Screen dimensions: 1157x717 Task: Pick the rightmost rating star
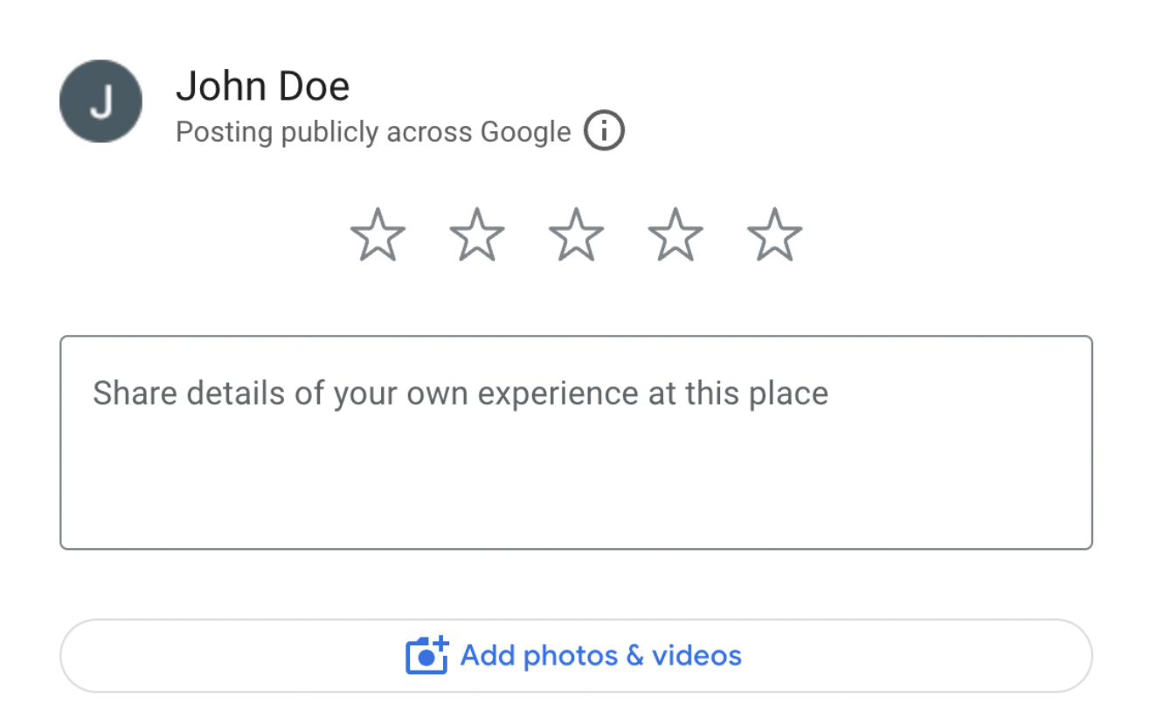tap(774, 234)
